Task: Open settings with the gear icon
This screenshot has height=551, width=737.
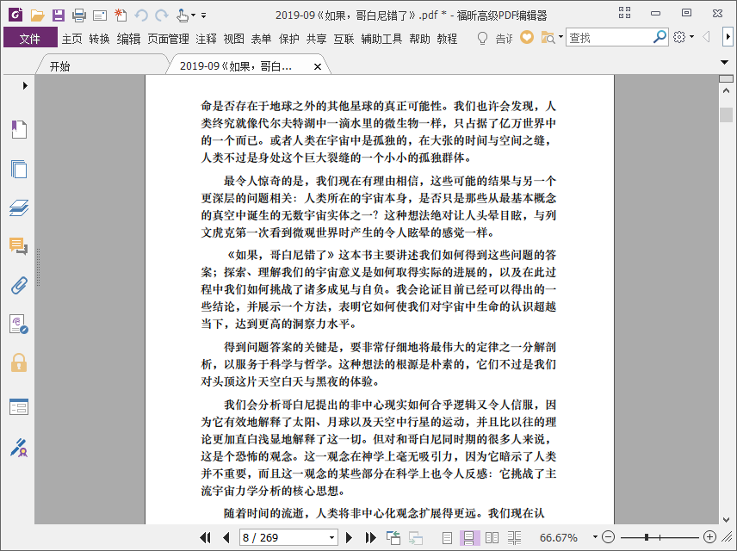Action: (679, 37)
